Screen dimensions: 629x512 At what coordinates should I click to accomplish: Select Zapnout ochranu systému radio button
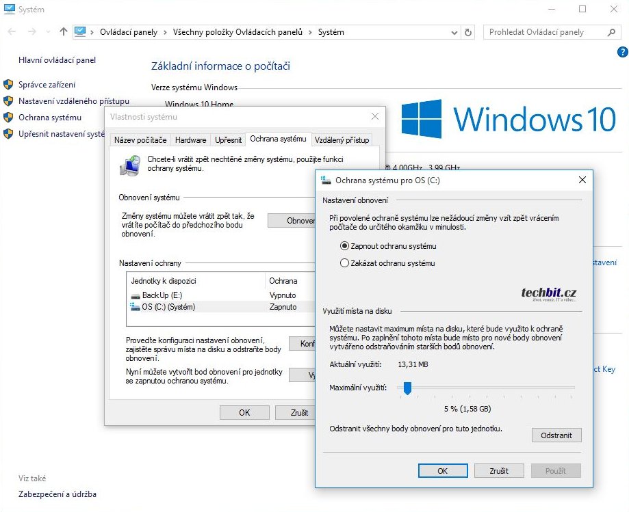(x=345, y=246)
